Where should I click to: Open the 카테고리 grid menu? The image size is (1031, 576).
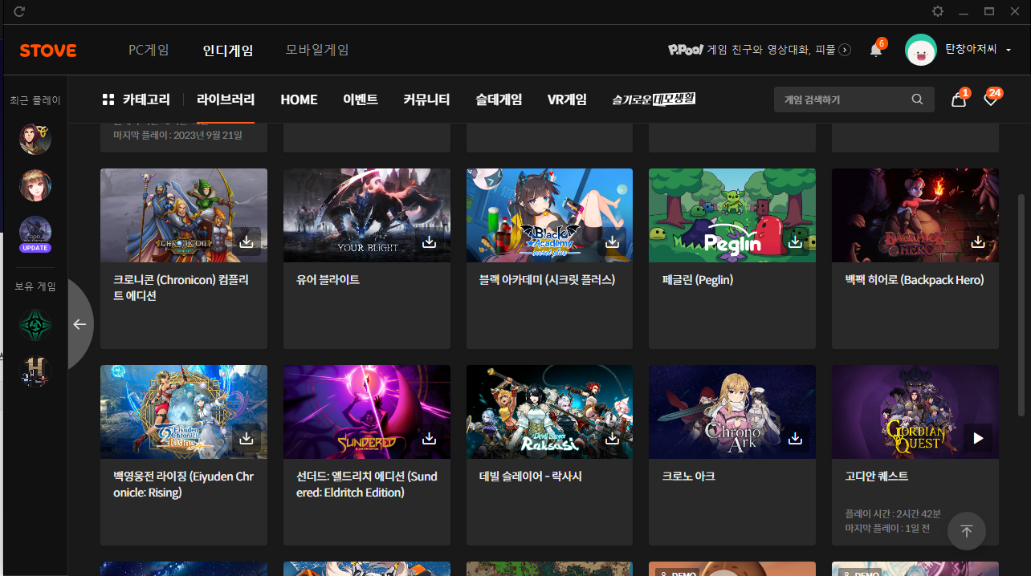pyautogui.click(x=137, y=99)
